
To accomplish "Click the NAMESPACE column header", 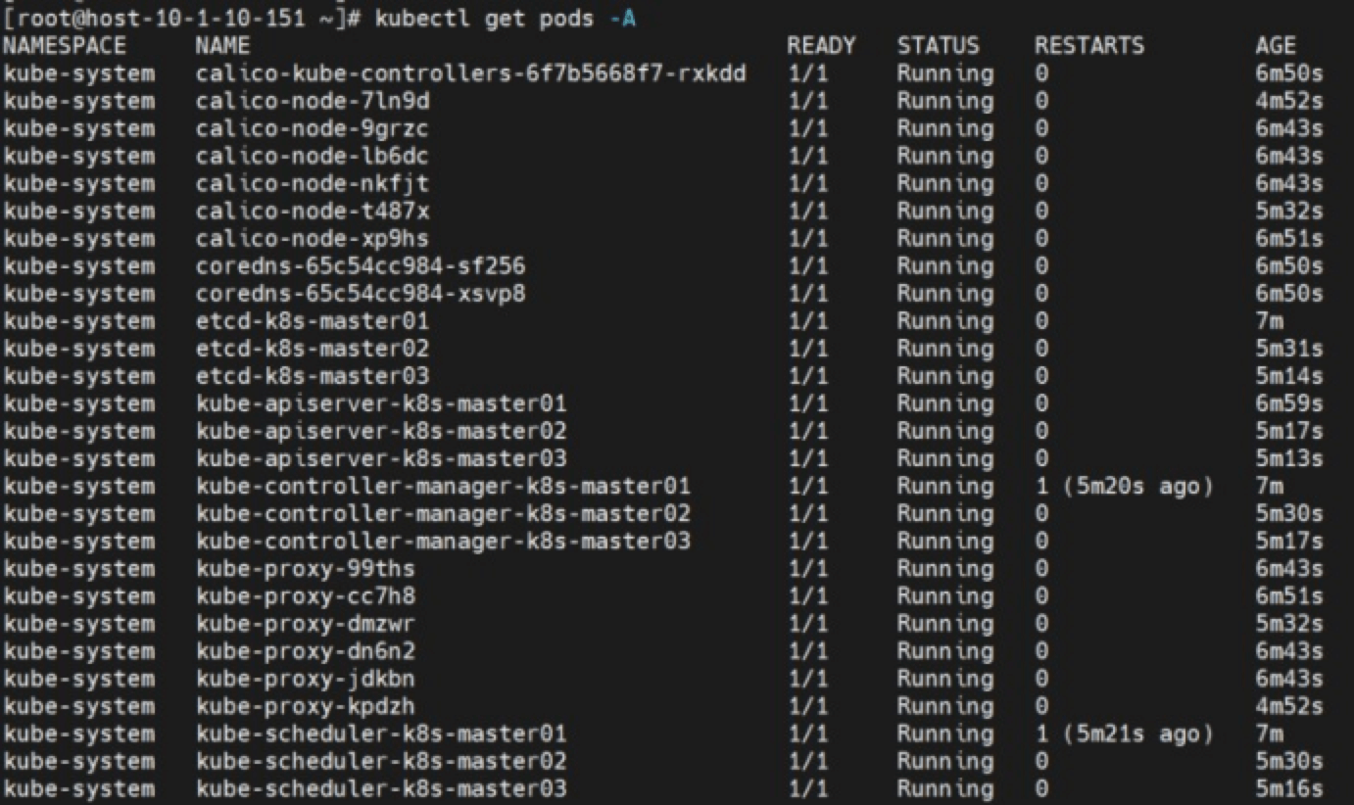I will coord(65,46).
